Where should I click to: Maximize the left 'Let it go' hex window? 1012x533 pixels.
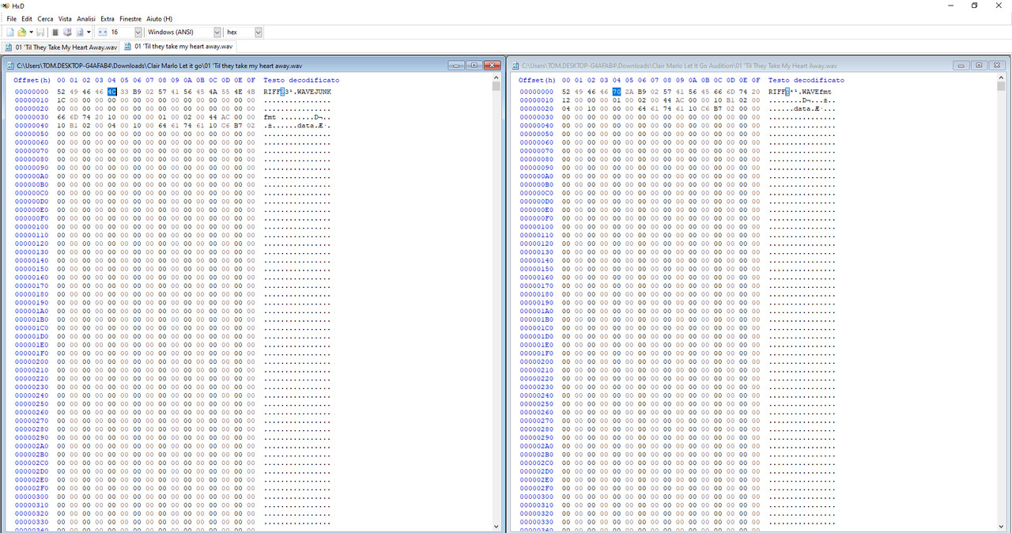[x=474, y=66]
